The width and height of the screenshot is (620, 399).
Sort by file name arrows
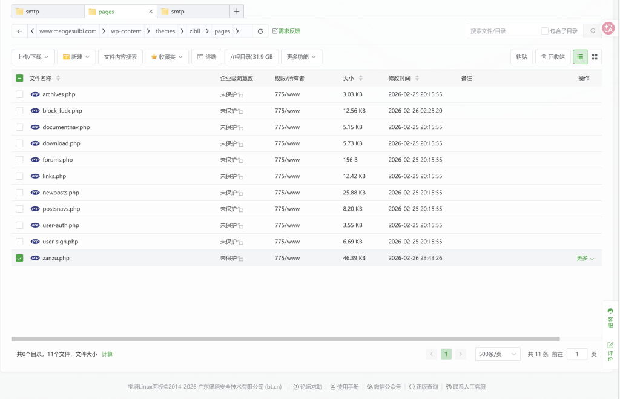(x=58, y=78)
